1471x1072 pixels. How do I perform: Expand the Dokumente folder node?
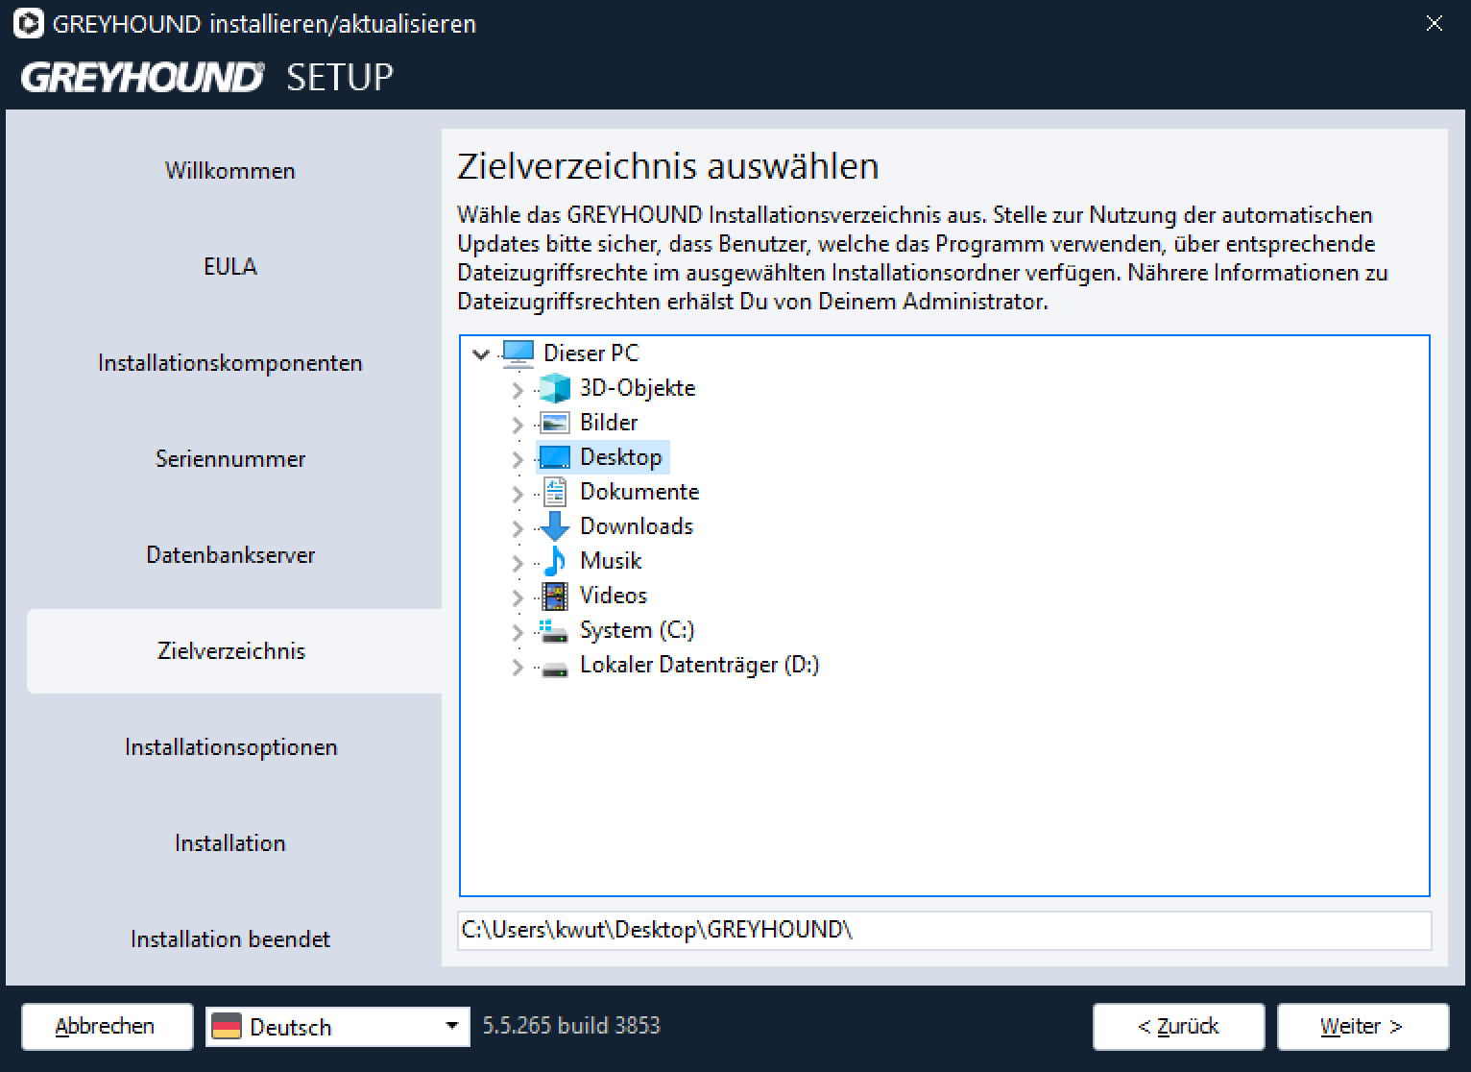[518, 493]
